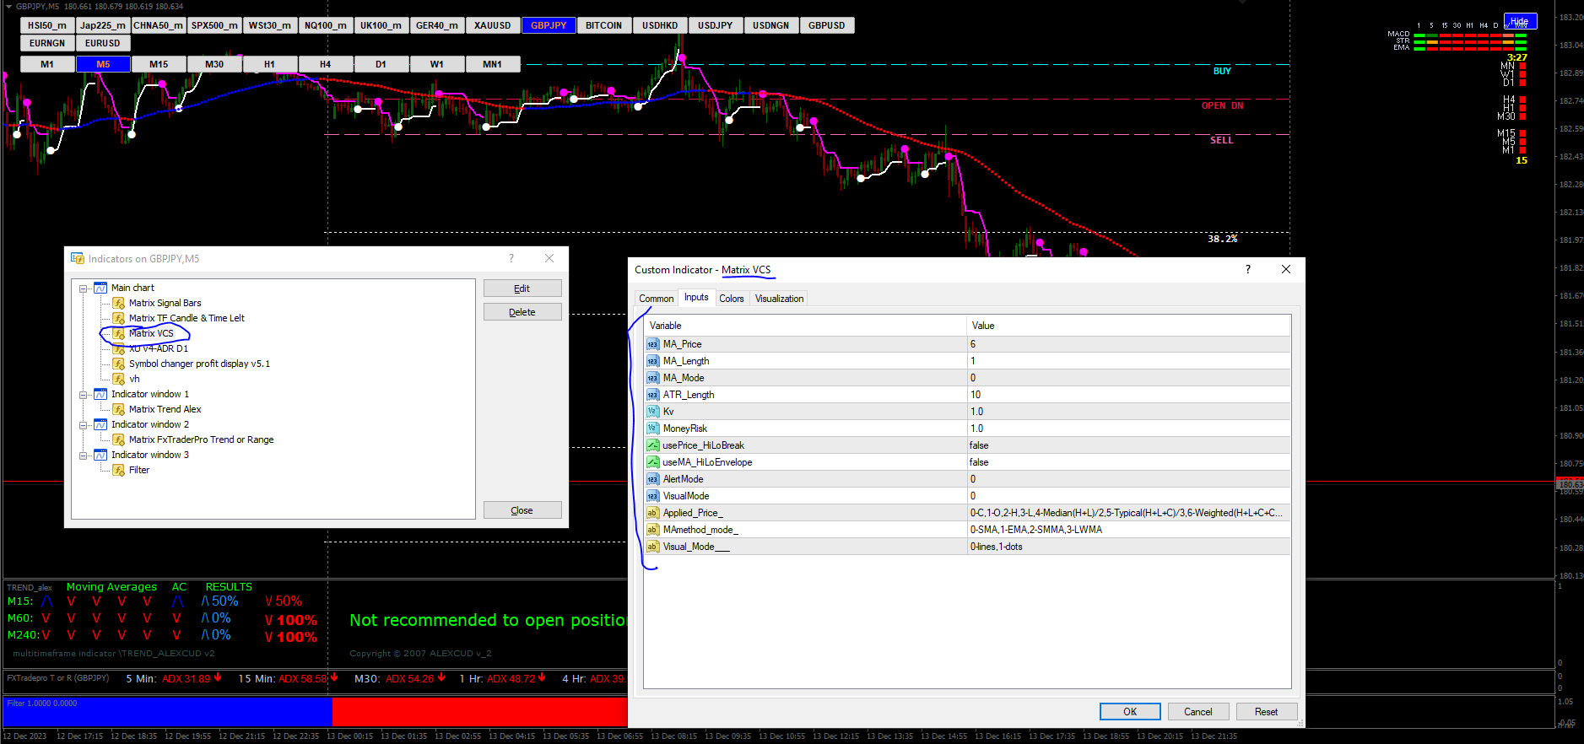Select the GER40_m symbol button
The width and height of the screenshot is (1584, 744).
pyautogui.click(x=437, y=25)
